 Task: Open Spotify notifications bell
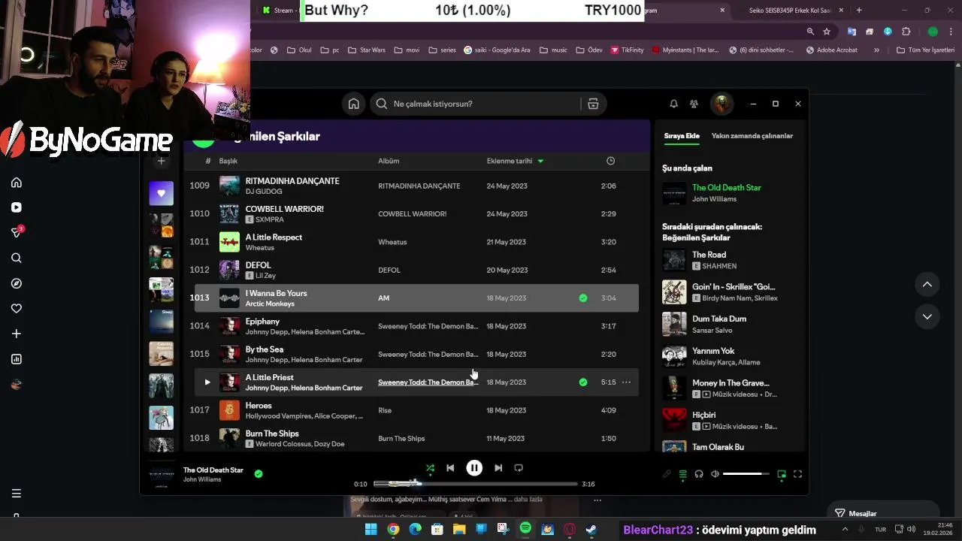(x=673, y=104)
